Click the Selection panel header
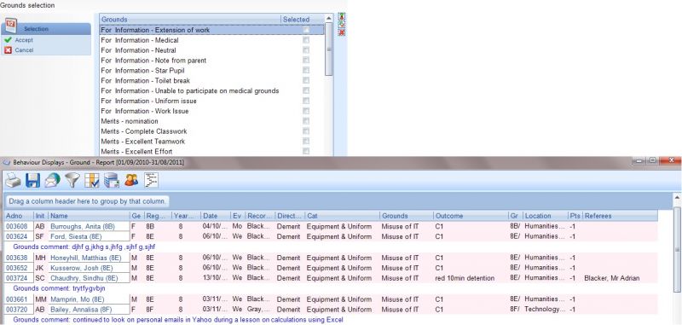 coord(46,29)
